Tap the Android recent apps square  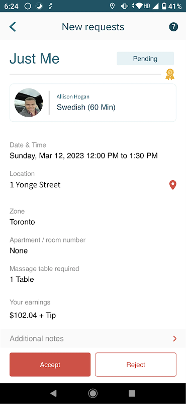(x=132, y=393)
